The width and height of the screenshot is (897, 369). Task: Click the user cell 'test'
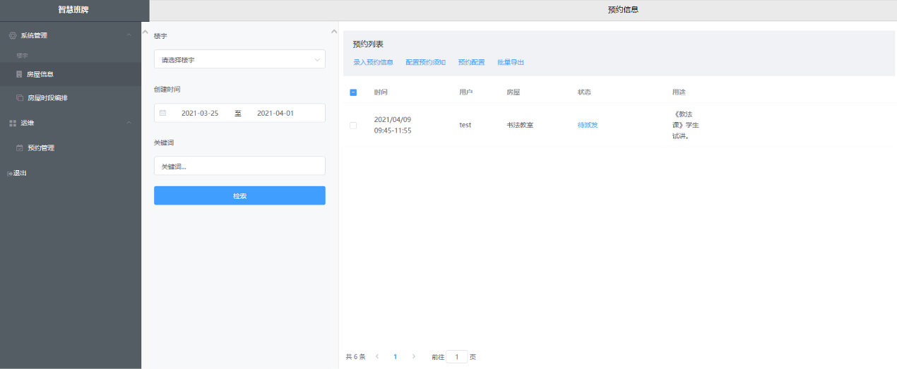click(465, 125)
